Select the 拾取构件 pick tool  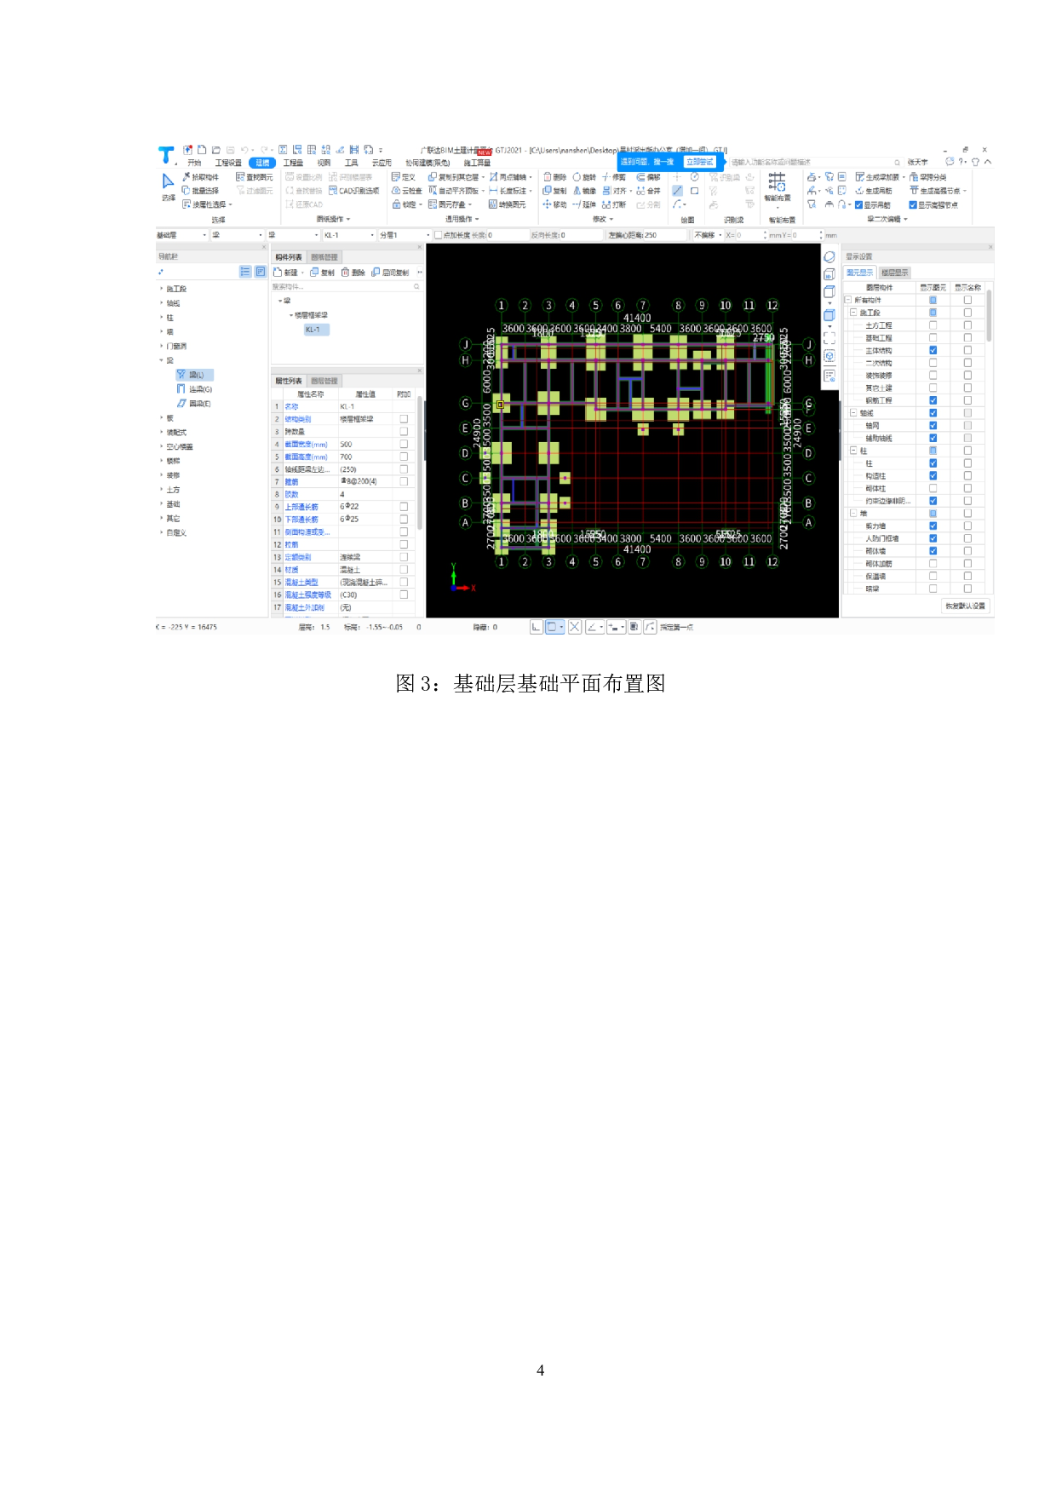[201, 177]
